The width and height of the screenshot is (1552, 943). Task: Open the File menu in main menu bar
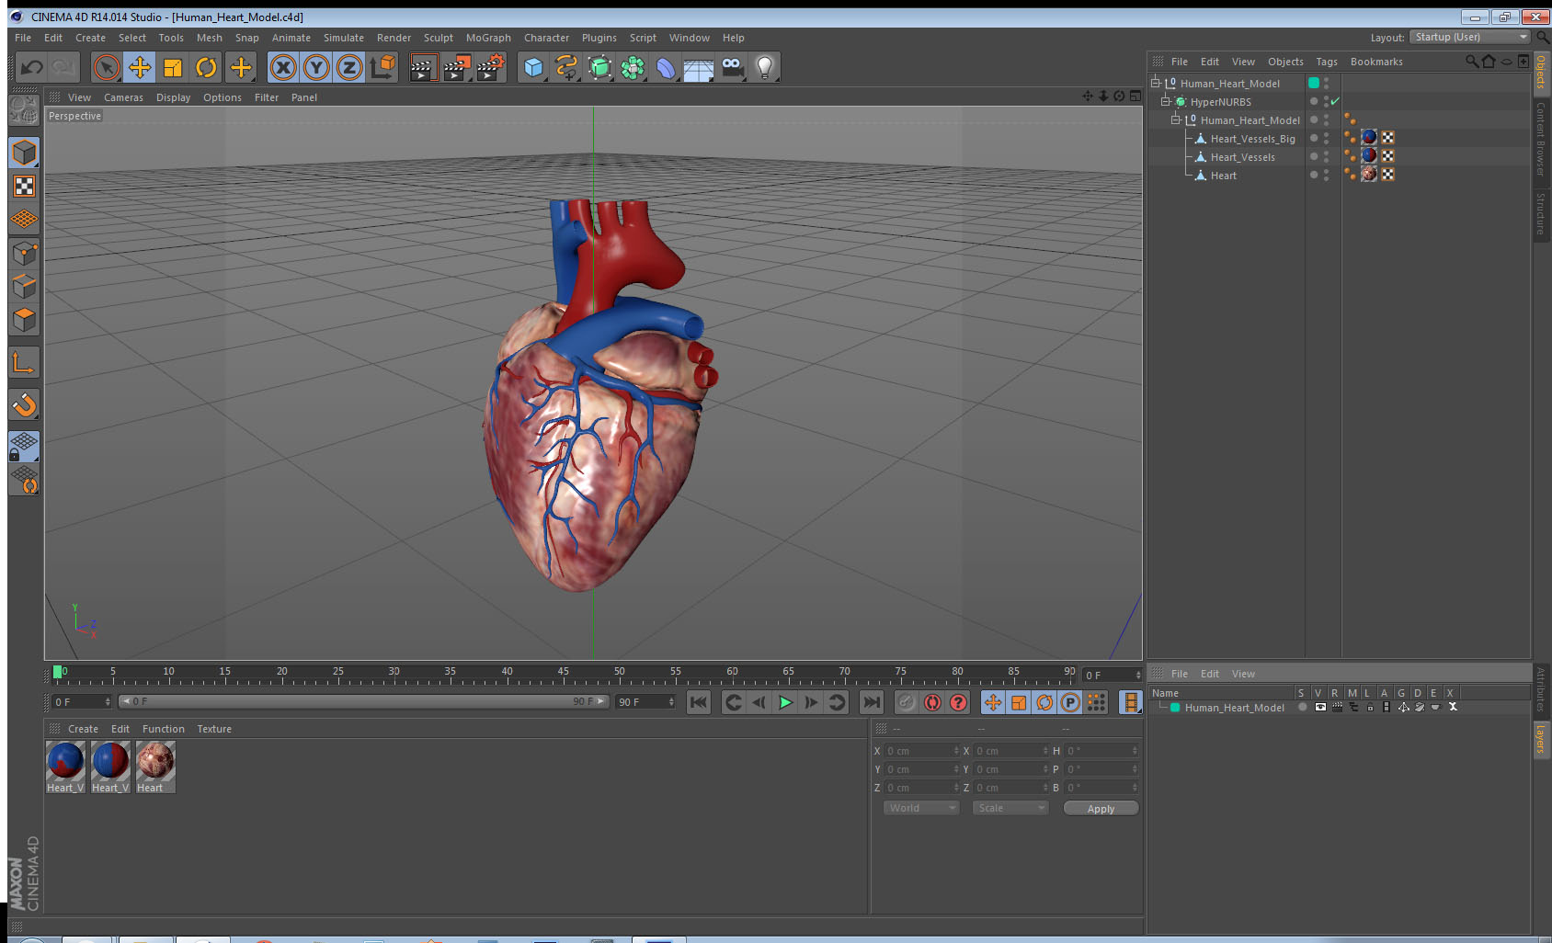[x=23, y=38]
